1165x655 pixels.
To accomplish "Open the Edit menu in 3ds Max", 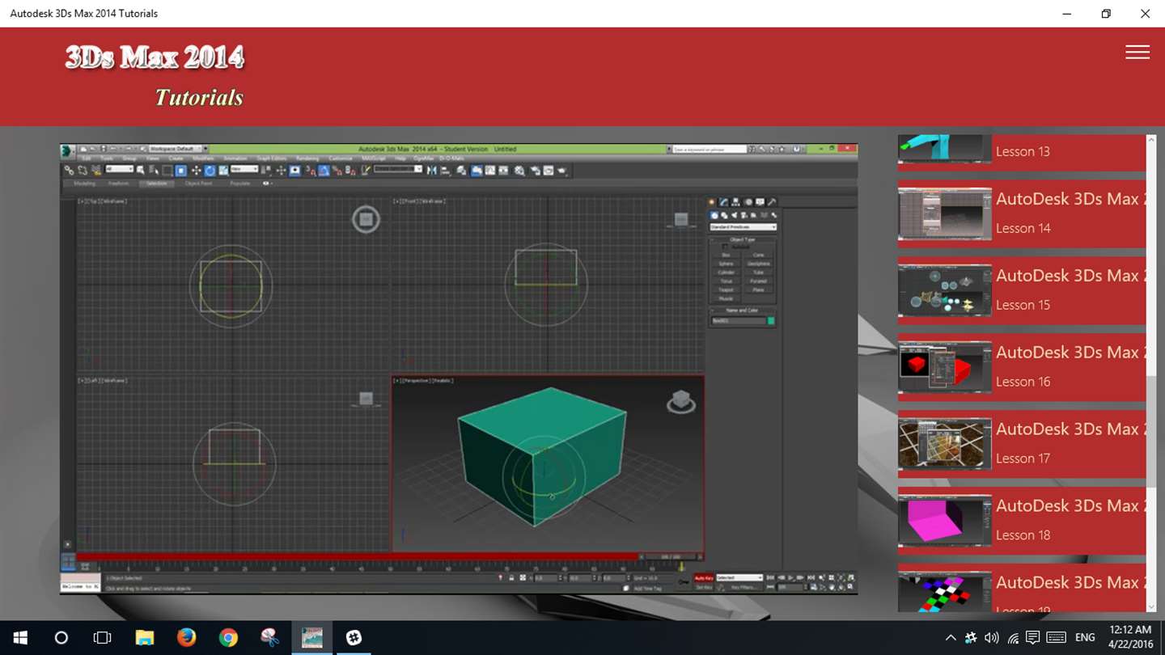I will click(87, 158).
